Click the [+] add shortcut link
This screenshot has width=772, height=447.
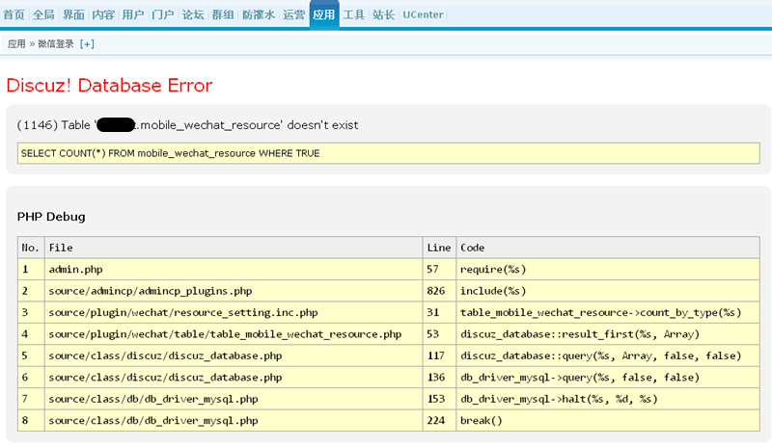coord(87,44)
